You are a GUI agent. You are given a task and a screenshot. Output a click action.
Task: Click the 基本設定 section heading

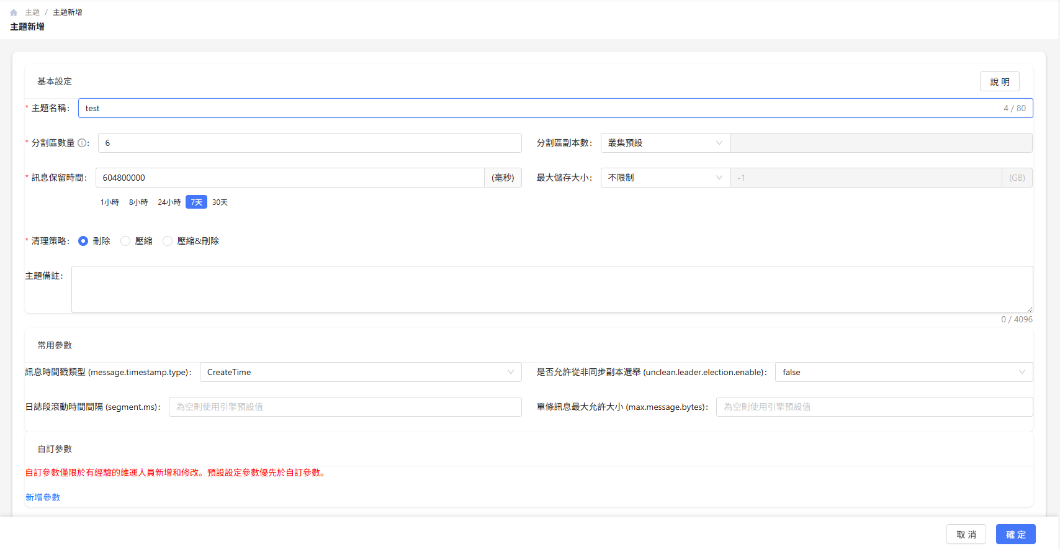55,81
